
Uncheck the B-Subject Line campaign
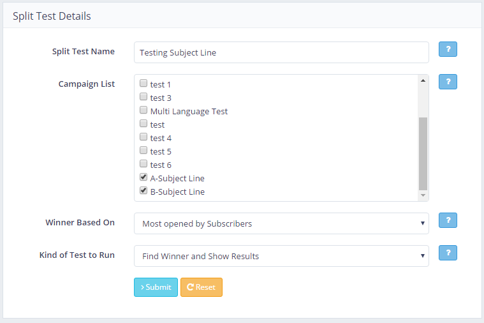pos(143,191)
